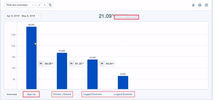Click the 6,025 value label

point(123,74)
